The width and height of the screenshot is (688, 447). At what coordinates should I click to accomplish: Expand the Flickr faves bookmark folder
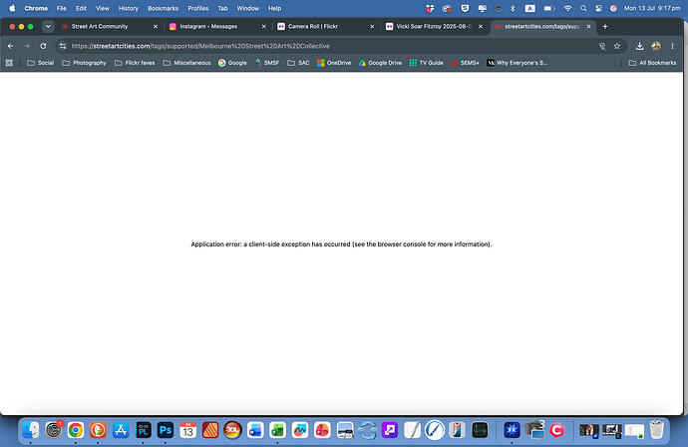(135, 63)
